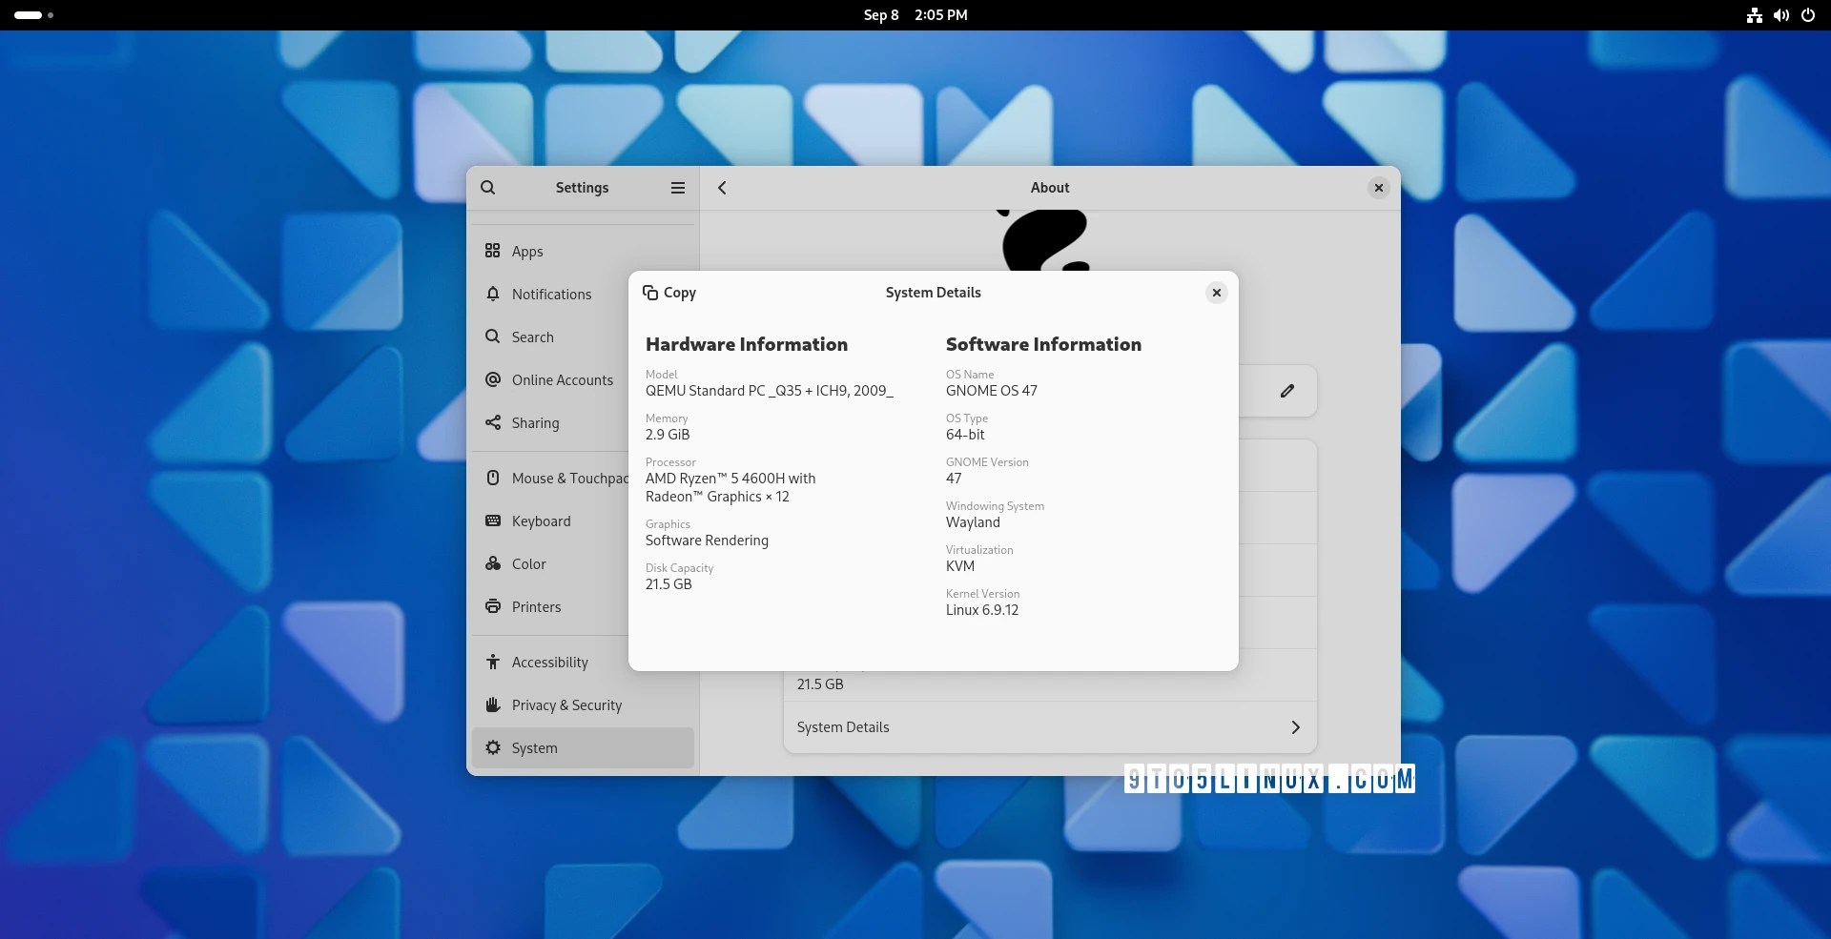Click the Privacy & Security hand icon
The image size is (1831, 939).
492,704
